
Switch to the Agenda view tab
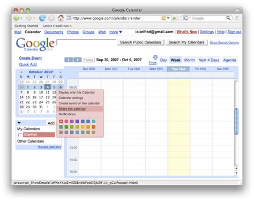coord(229,60)
